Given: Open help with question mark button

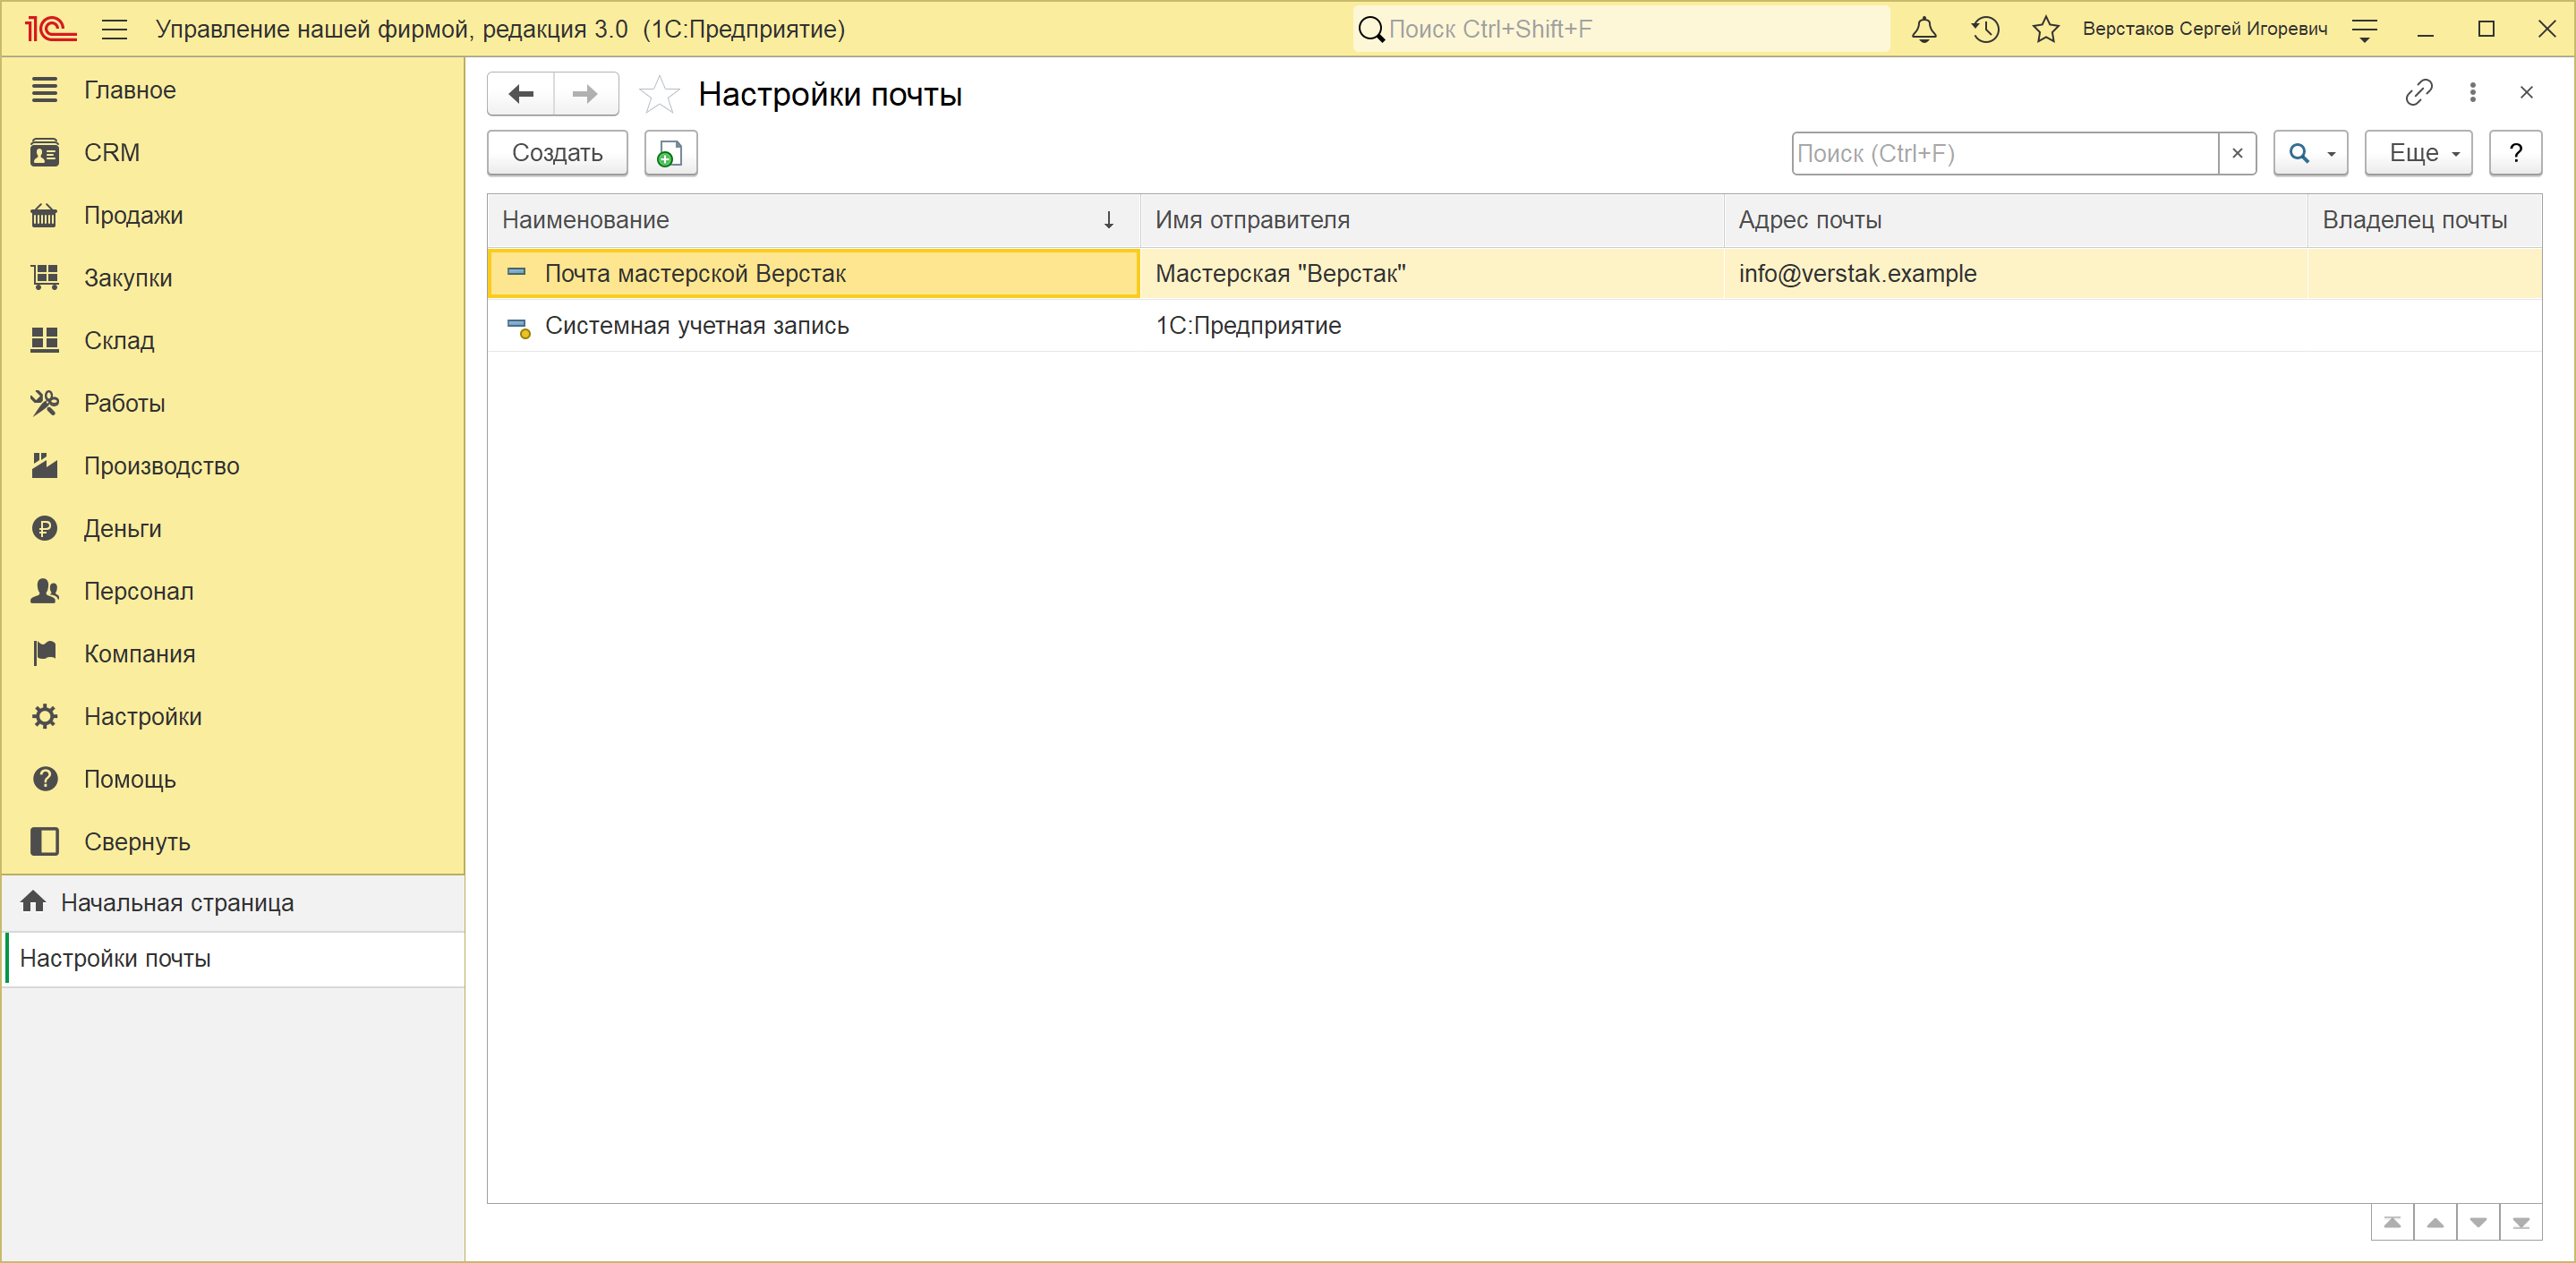Looking at the screenshot, I should click(2515, 153).
